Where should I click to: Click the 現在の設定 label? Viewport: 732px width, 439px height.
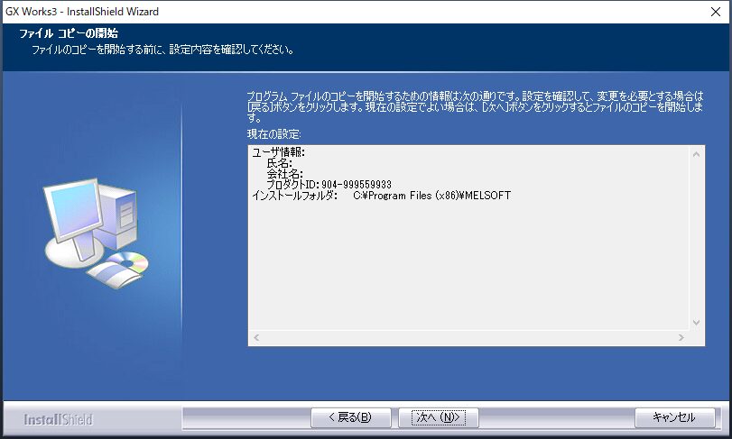[274, 133]
